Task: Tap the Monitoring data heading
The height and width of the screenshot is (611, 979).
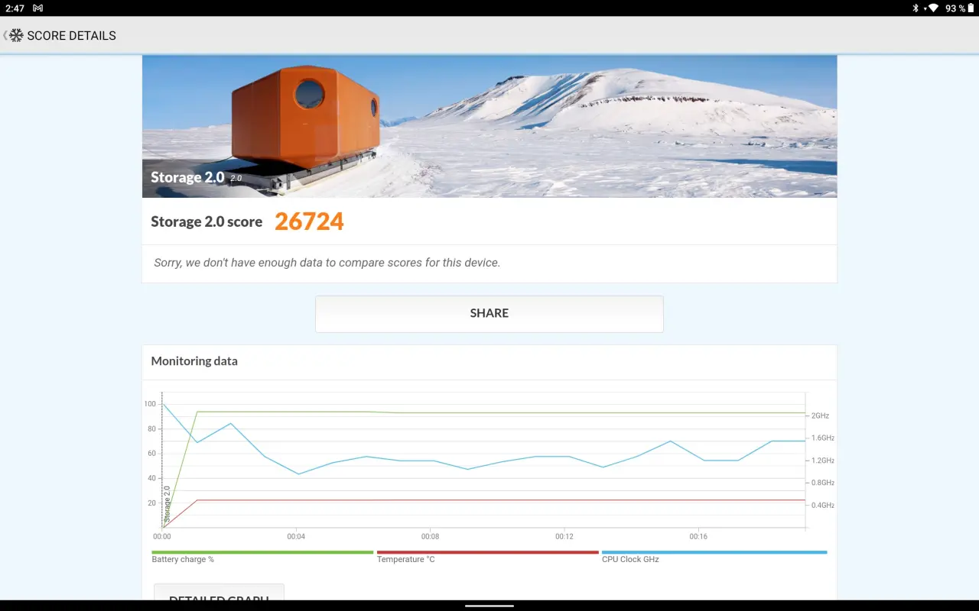Action: click(194, 361)
